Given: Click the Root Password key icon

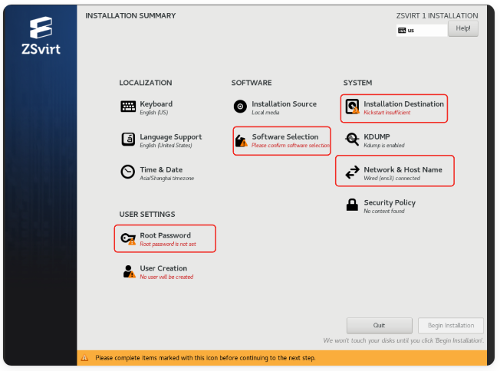Looking at the screenshot, I should tap(128, 238).
